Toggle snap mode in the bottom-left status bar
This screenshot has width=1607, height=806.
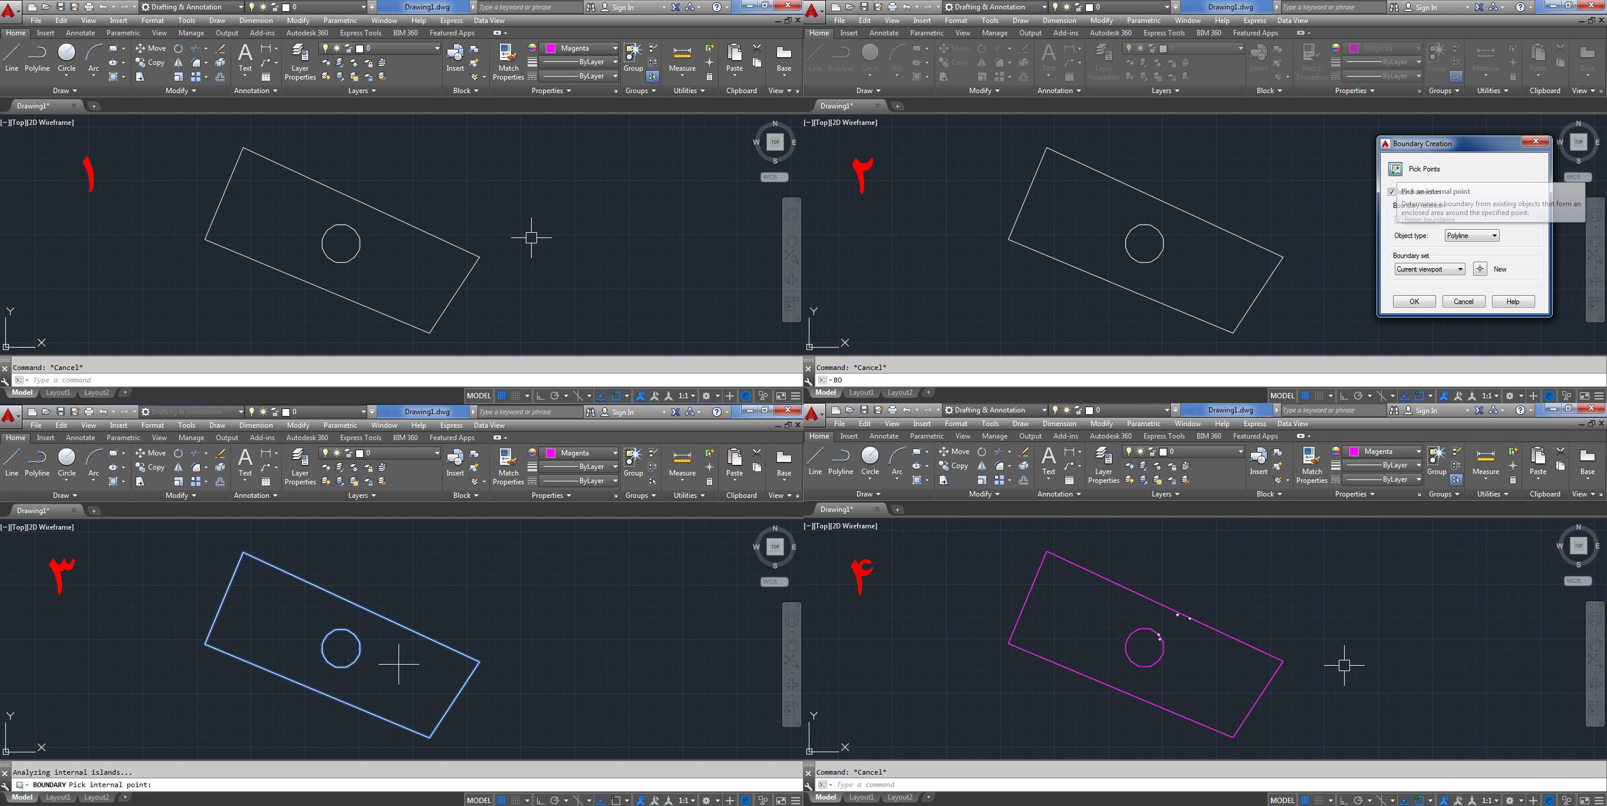coord(515,800)
